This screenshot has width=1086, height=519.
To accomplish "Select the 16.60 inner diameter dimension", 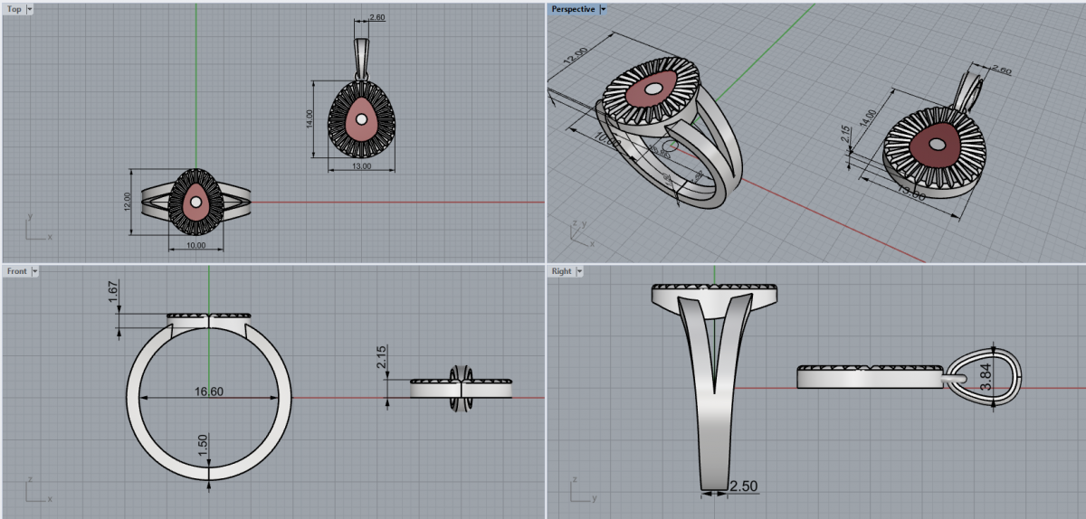I will [x=208, y=392].
